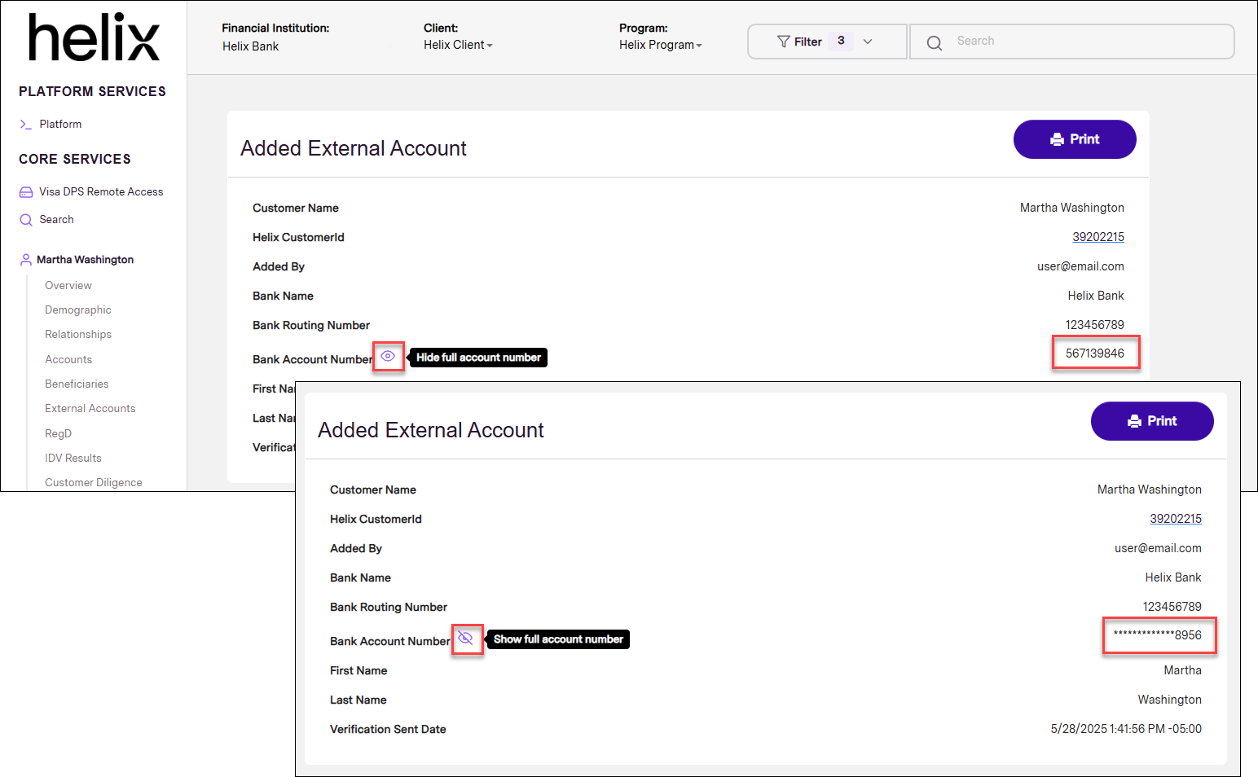Click the Print button in lower panel
This screenshot has height=777, width=1258.
pos(1152,421)
